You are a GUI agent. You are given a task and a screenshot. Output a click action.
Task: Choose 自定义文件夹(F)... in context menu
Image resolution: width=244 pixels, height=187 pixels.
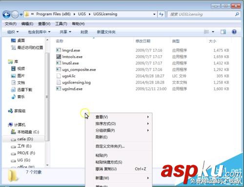tap(119, 146)
